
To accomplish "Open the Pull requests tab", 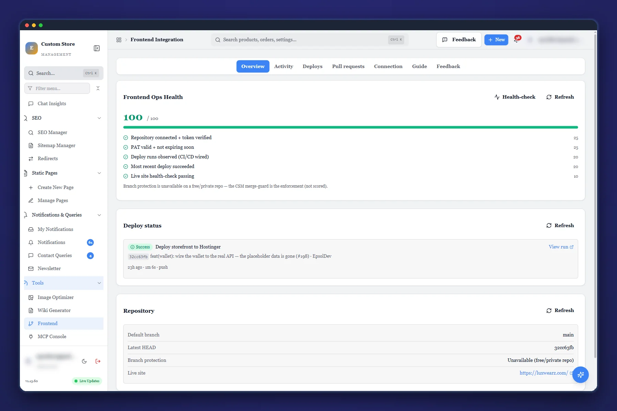I will [348, 66].
